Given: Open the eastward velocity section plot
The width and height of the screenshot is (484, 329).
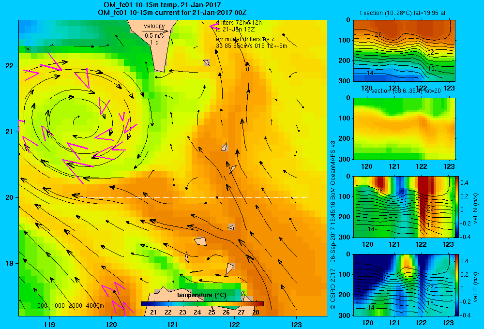Looking at the screenshot, I should [404, 285].
